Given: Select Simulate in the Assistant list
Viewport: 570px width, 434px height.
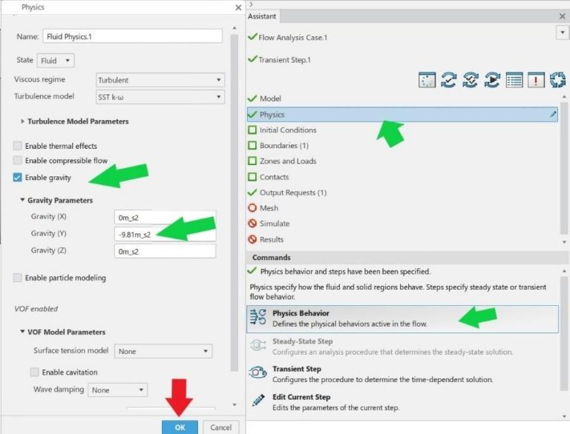Looking at the screenshot, I should (x=275, y=224).
